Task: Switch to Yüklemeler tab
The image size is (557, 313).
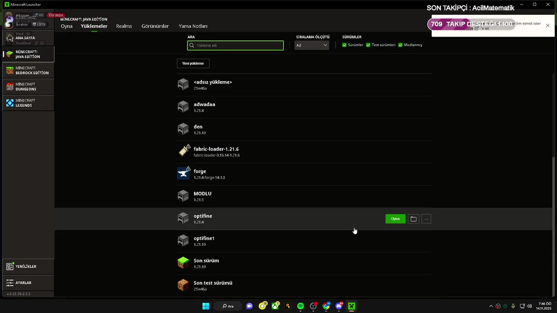Action: coord(94,26)
